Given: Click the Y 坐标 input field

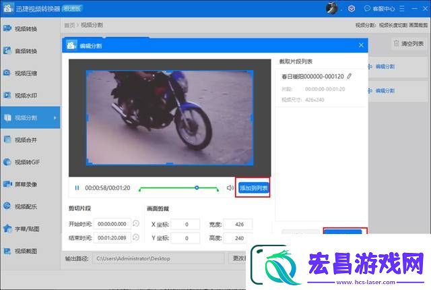Looking at the screenshot, I should click(x=185, y=238).
